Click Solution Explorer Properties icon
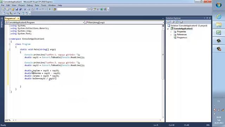225x127 pixels. [x=168, y=22]
